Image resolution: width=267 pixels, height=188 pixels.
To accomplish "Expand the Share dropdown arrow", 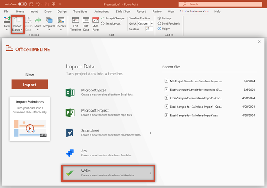I will 38,30.
